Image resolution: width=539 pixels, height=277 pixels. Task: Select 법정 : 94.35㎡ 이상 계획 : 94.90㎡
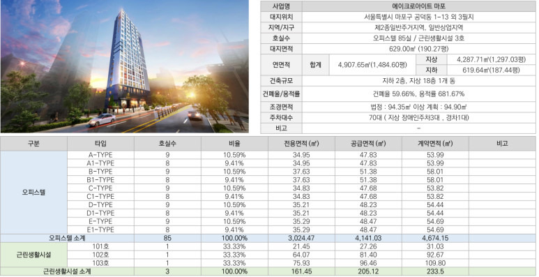tap(418, 107)
